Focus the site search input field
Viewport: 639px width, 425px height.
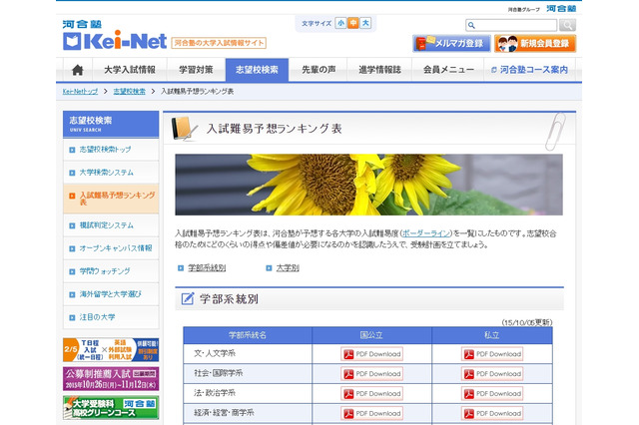(511, 25)
